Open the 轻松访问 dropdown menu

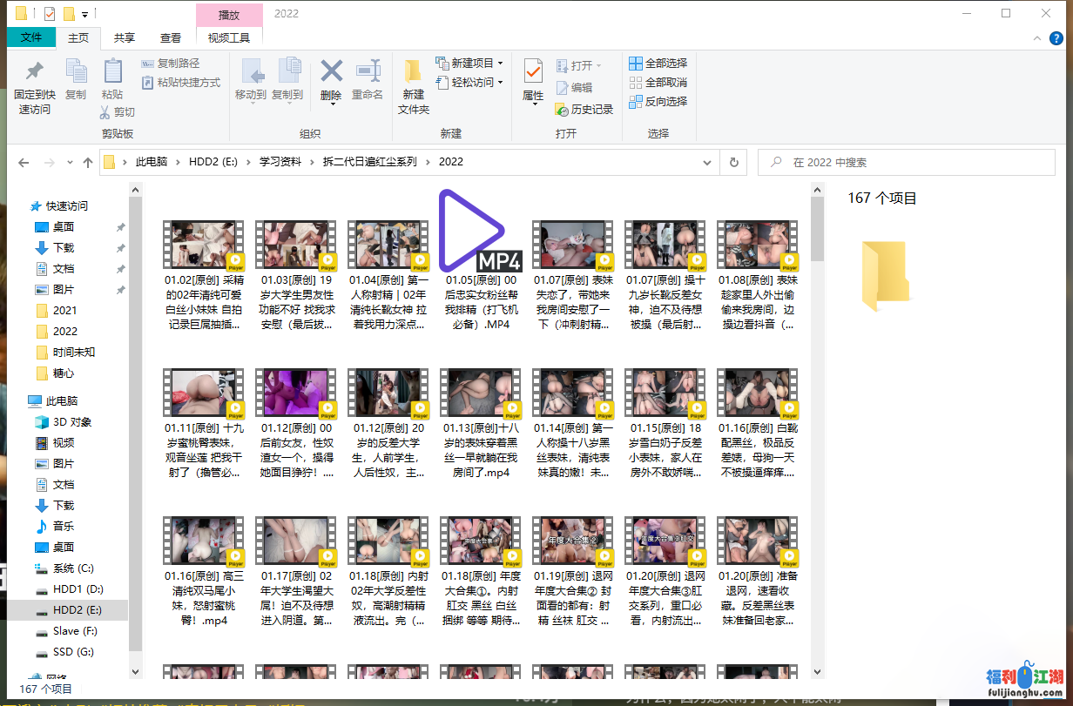[500, 82]
